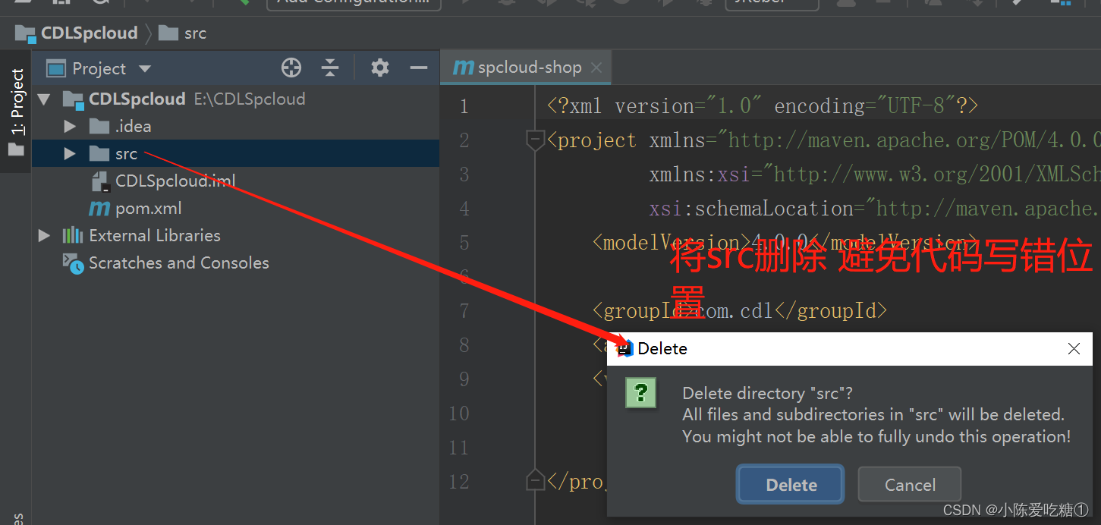
Task: Click 'Delete directory "src"?' dialog text
Action: [767, 394]
